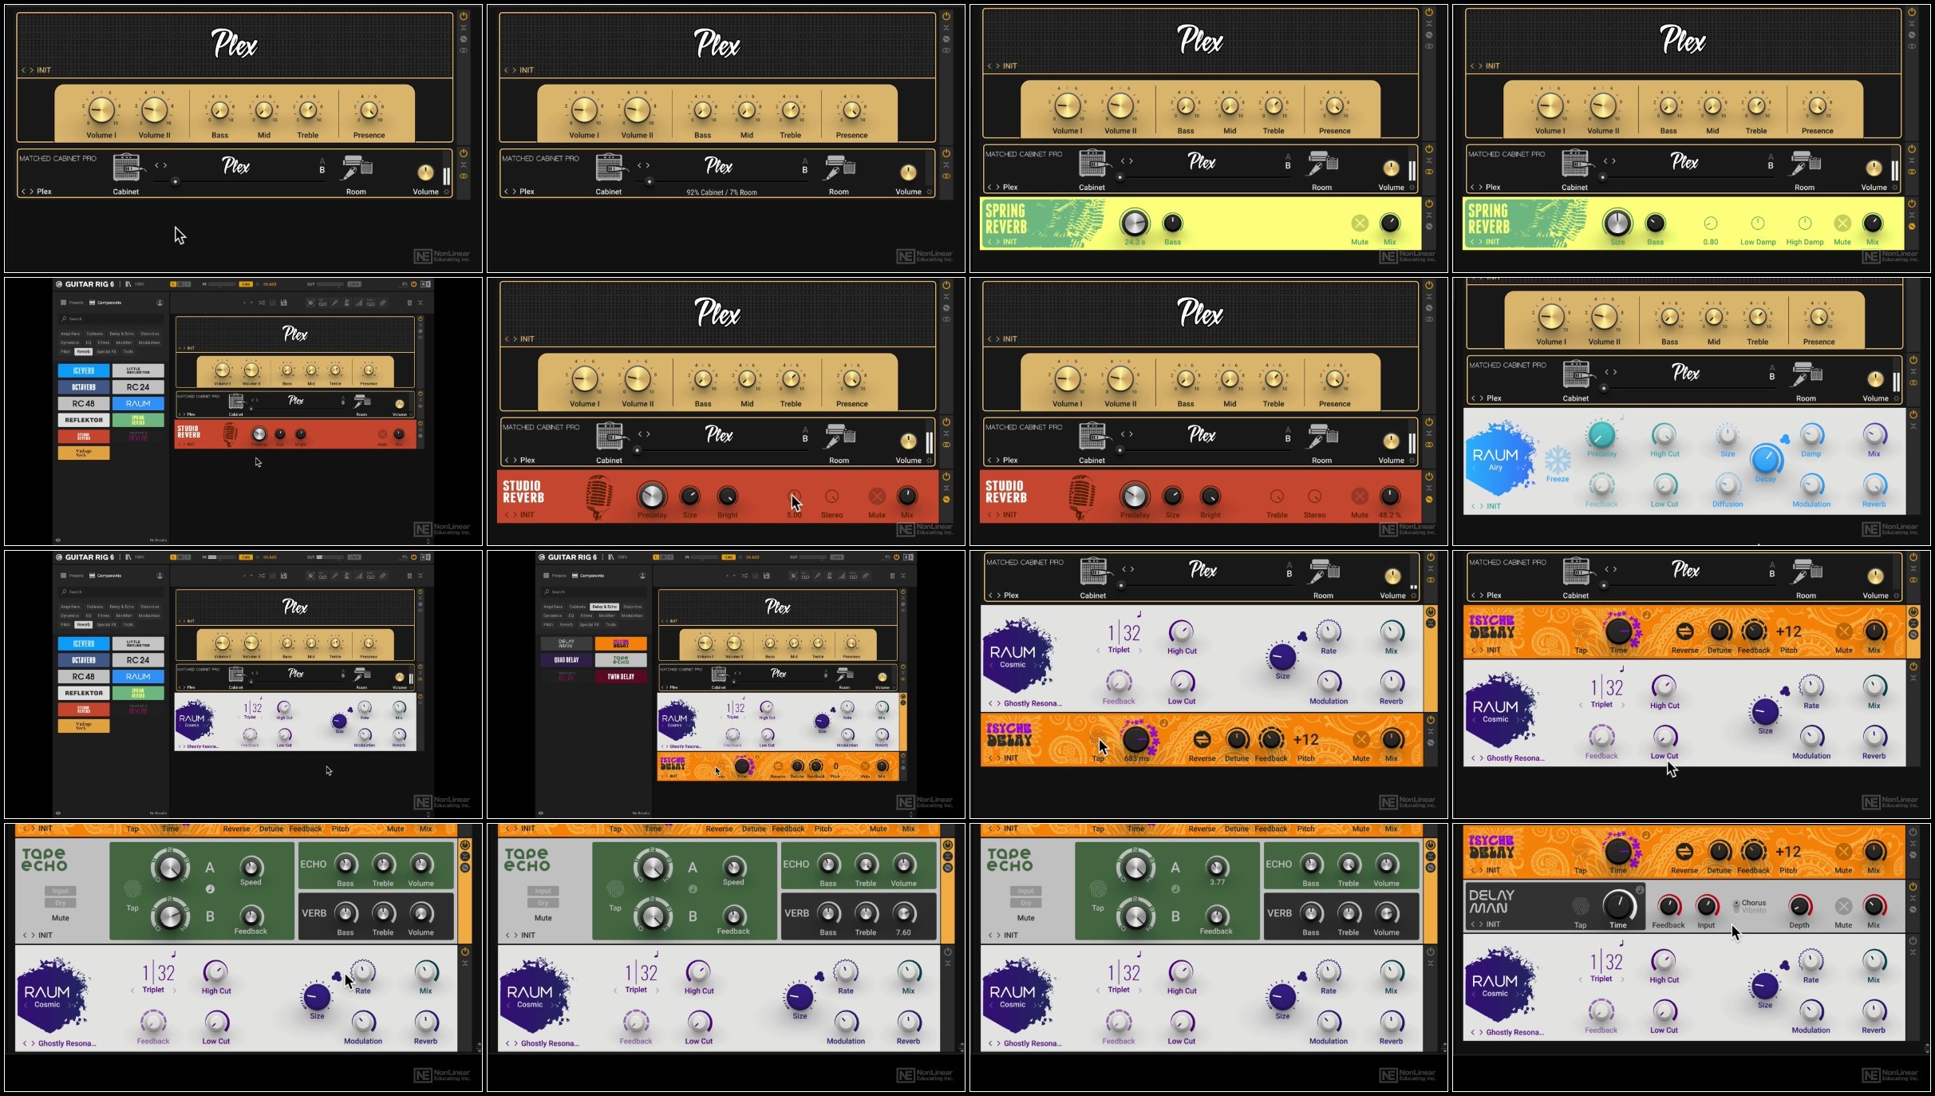Click user profile icon in Delay & Echo window
Viewport: 1935px width, 1096px height.
(642, 576)
